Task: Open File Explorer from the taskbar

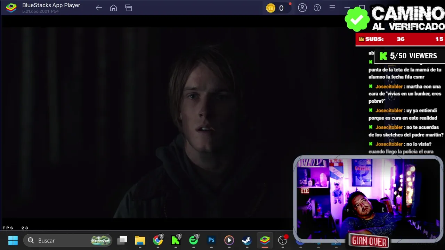Action: 140,240
